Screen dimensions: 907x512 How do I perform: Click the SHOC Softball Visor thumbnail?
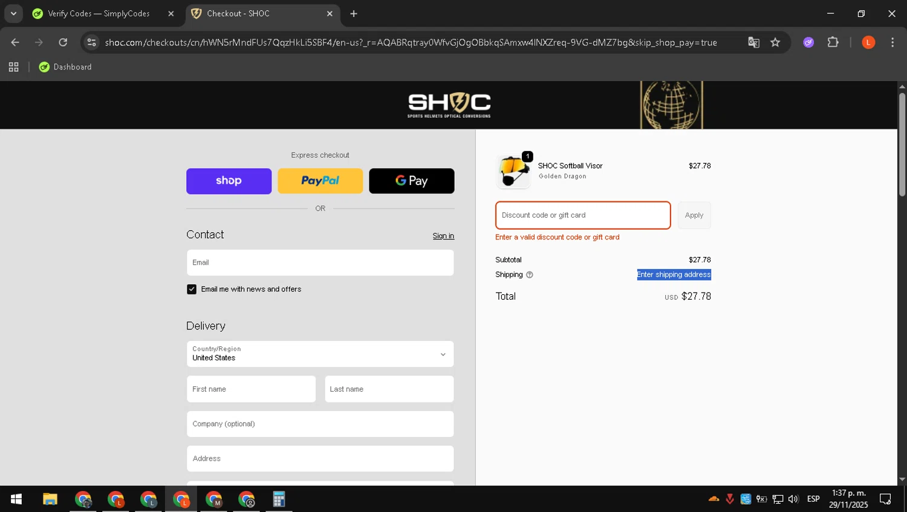point(513,171)
